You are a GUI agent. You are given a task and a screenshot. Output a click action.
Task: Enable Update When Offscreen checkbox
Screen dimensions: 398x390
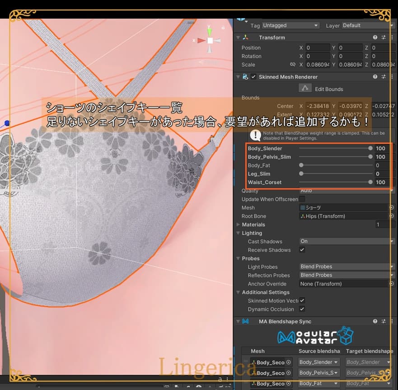[x=302, y=199]
